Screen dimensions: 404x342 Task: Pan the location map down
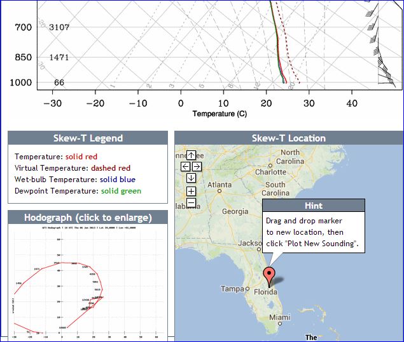[191, 178]
